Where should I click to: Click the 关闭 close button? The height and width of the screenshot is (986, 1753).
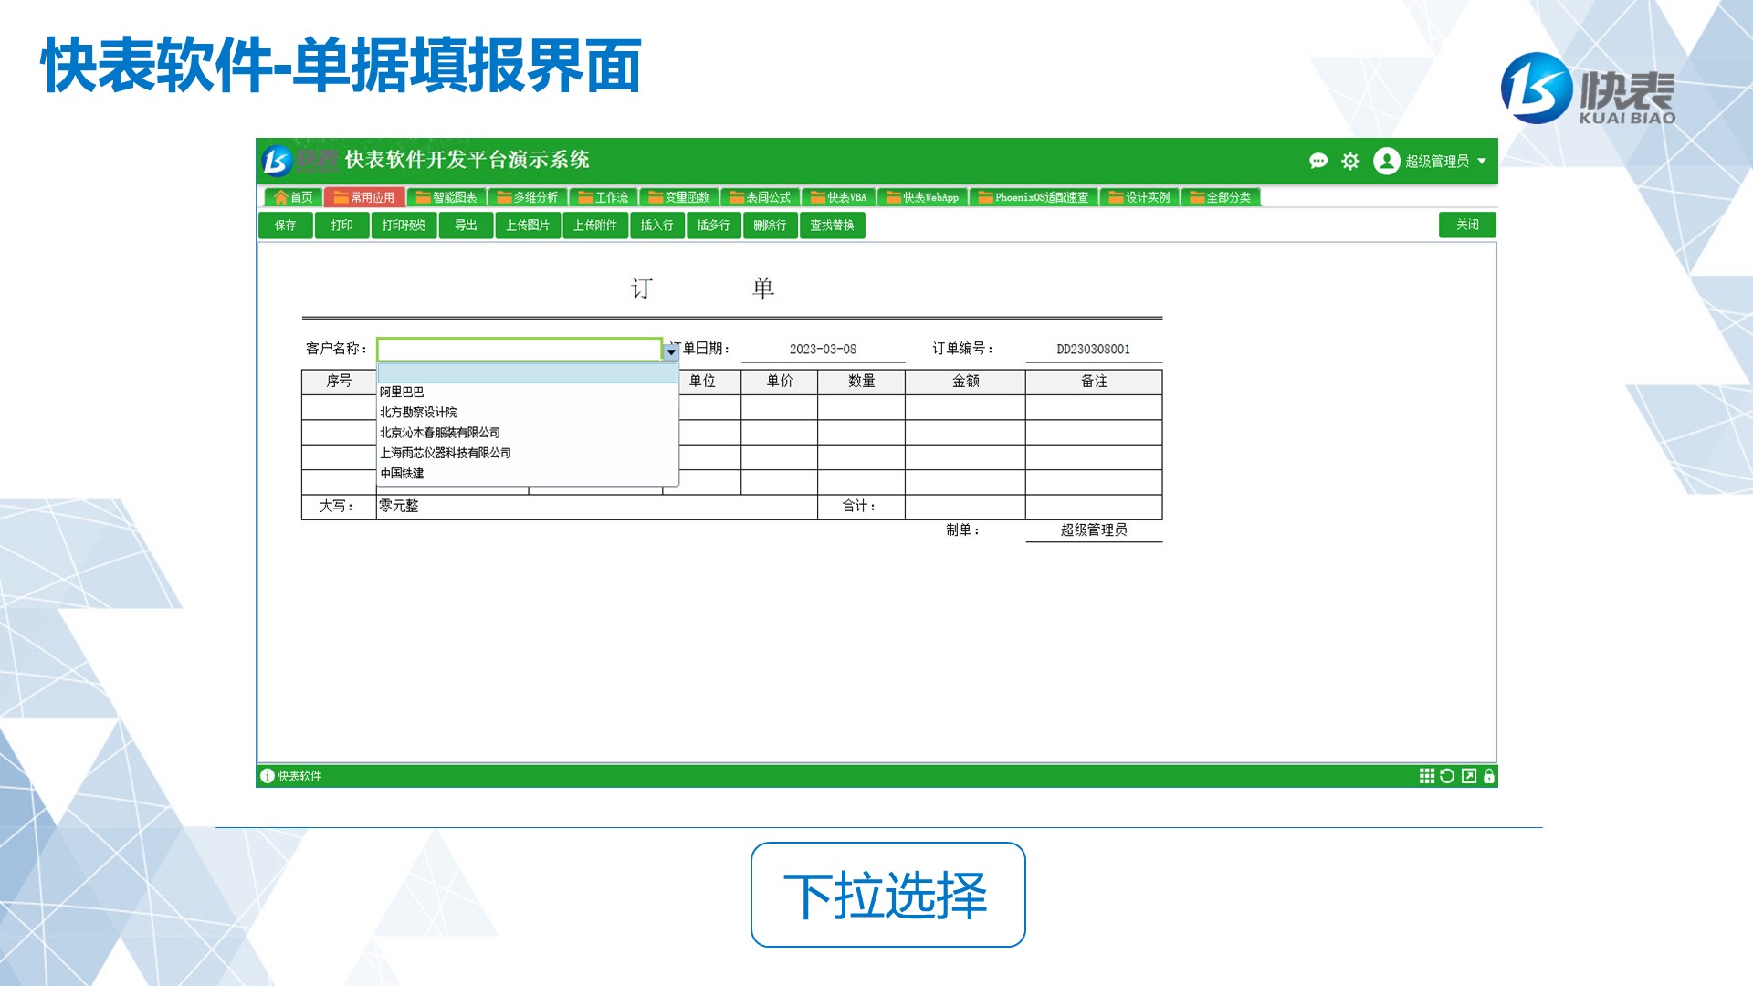click(1467, 225)
